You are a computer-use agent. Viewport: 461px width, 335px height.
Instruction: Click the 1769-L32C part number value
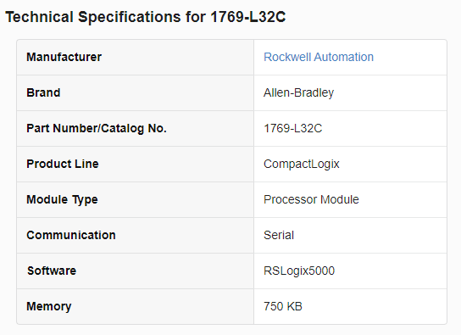pos(293,129)
